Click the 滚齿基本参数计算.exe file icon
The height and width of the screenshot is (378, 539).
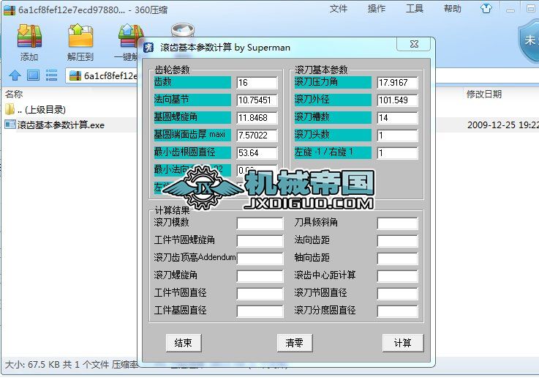[10, 125]
